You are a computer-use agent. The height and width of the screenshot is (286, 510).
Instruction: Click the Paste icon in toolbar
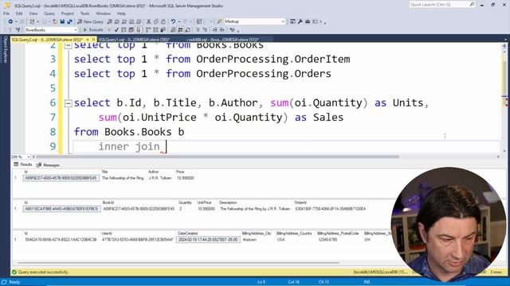click(x=163, y=21)
